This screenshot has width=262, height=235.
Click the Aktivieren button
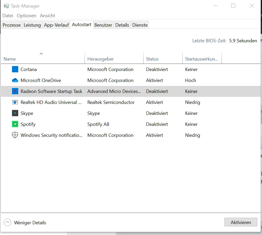pos(241,222)
